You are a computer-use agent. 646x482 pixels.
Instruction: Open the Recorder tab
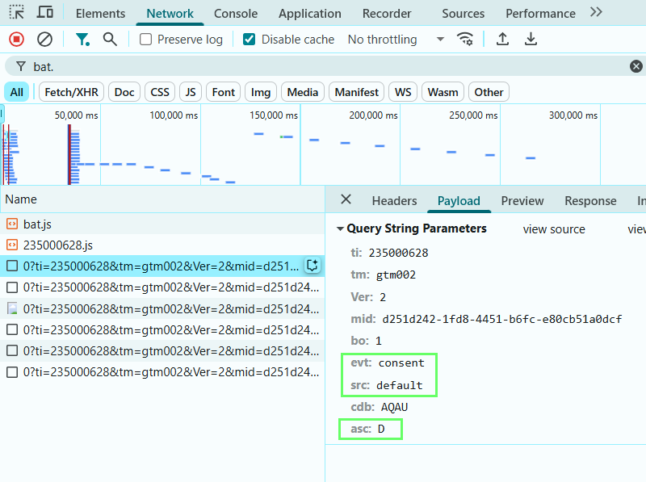tap(387, 14)
